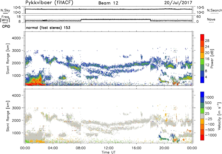Viewport: 222px width, 154px height.
Task: Click the '28' Power colorbar value
Action: 207,41
